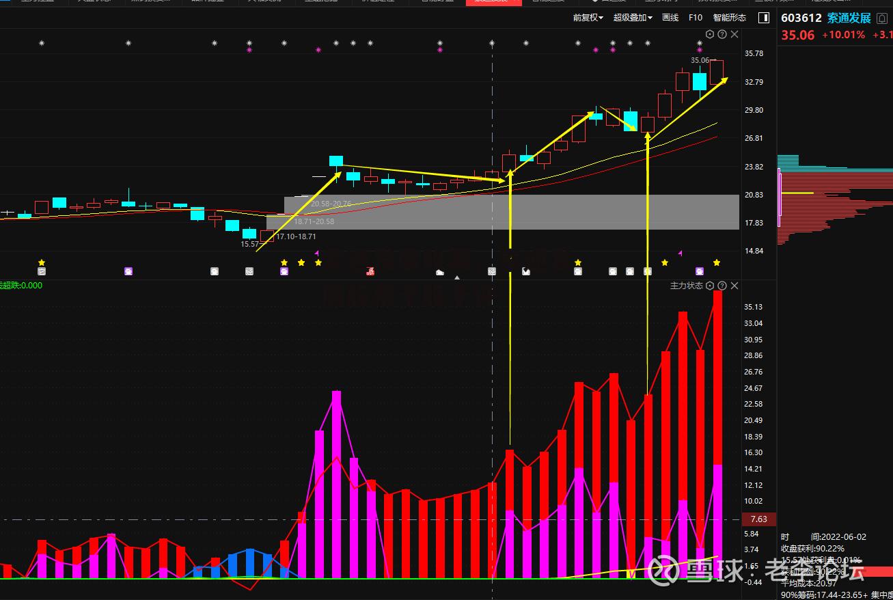Close the K-line chart indicator panel
Screen dimensions: 893x600
(x=734, y=34)
